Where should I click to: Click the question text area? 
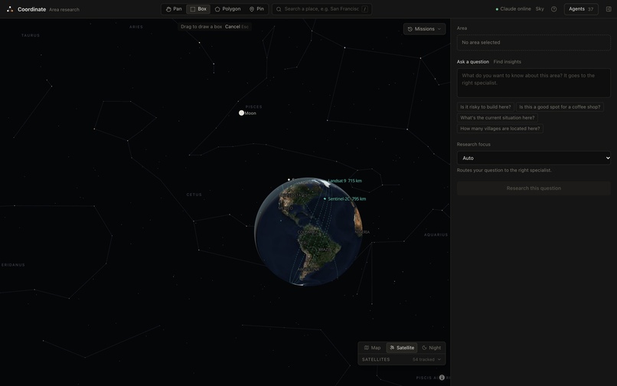[x=534, y=83]
